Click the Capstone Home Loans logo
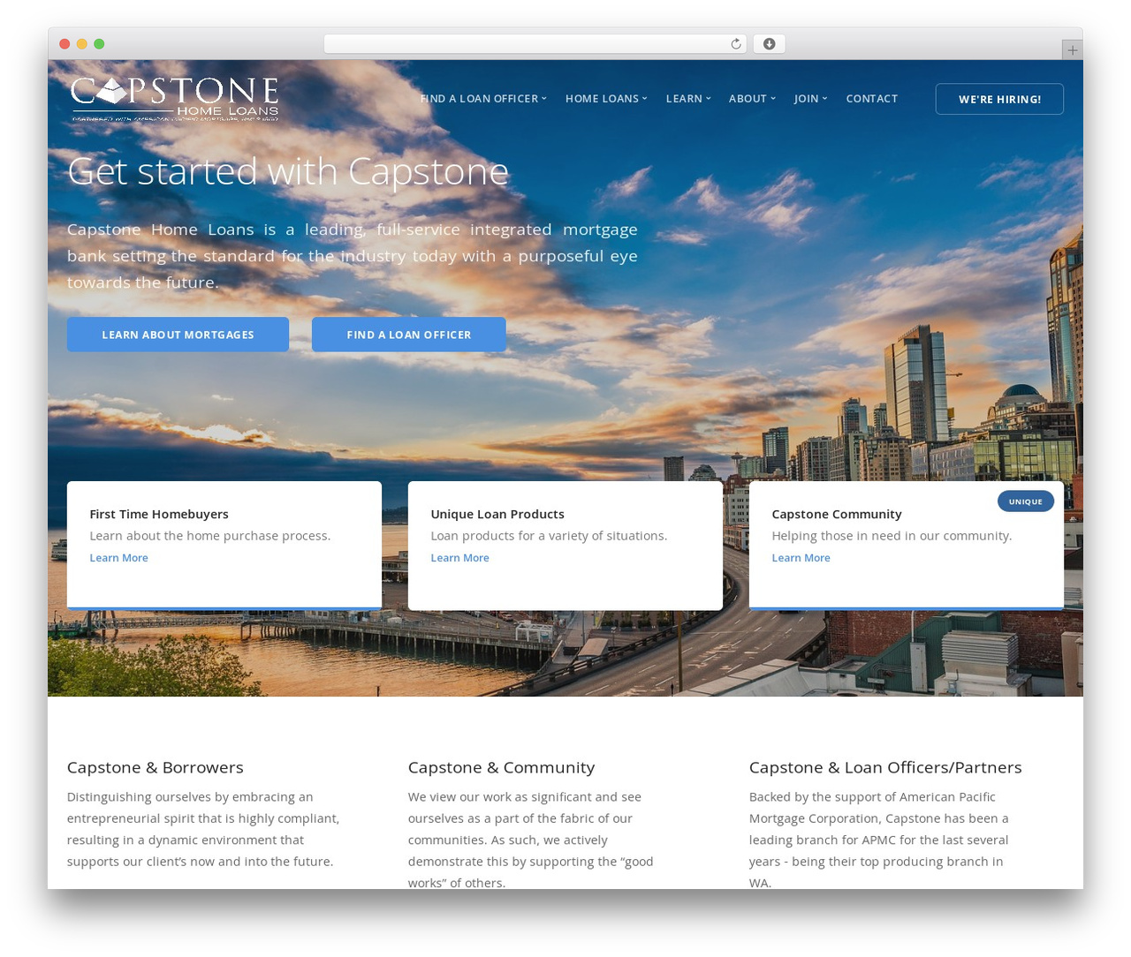This screenshot has height=957, width=1131. (175, 99)
